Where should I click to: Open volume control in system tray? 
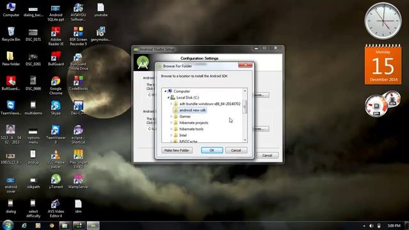[x=371, y=226]
